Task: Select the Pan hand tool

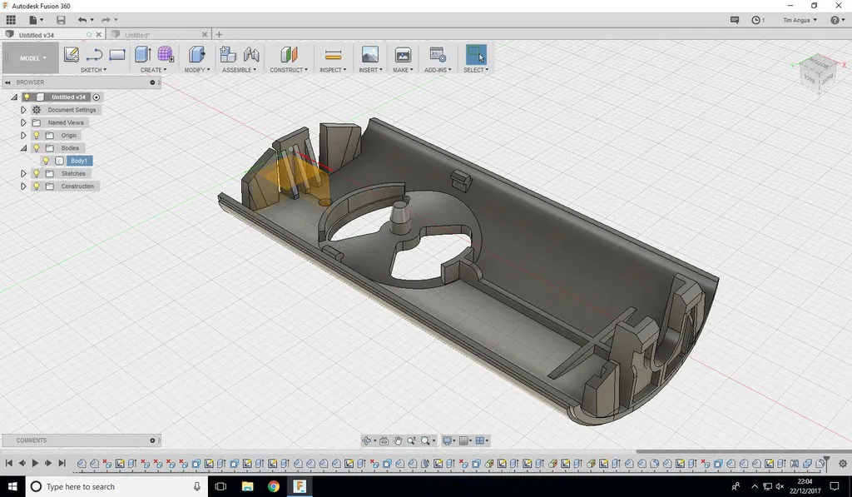Action: click(398, 440)
